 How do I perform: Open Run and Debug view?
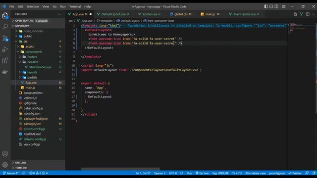5,49
